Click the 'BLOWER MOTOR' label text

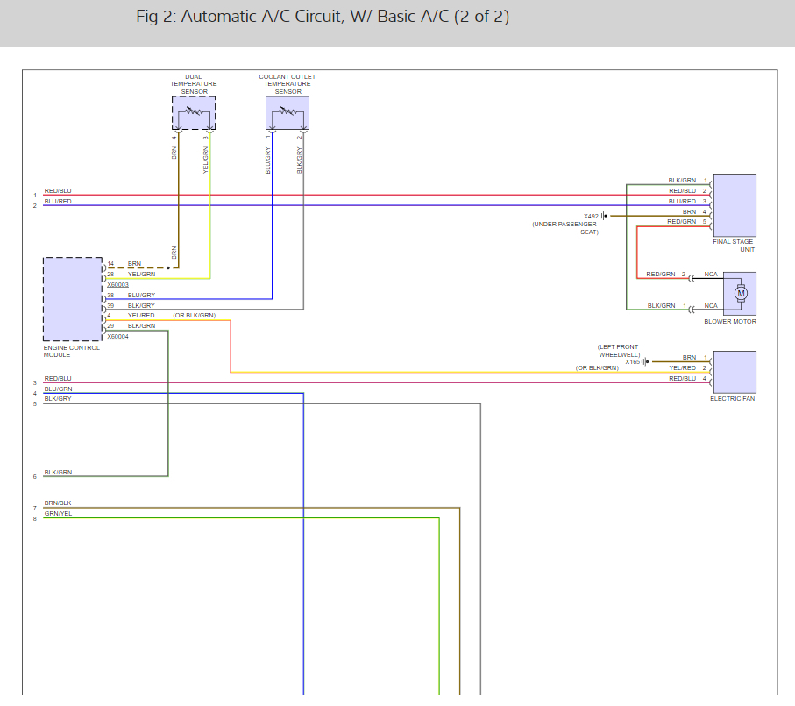(x=729, y=322)
